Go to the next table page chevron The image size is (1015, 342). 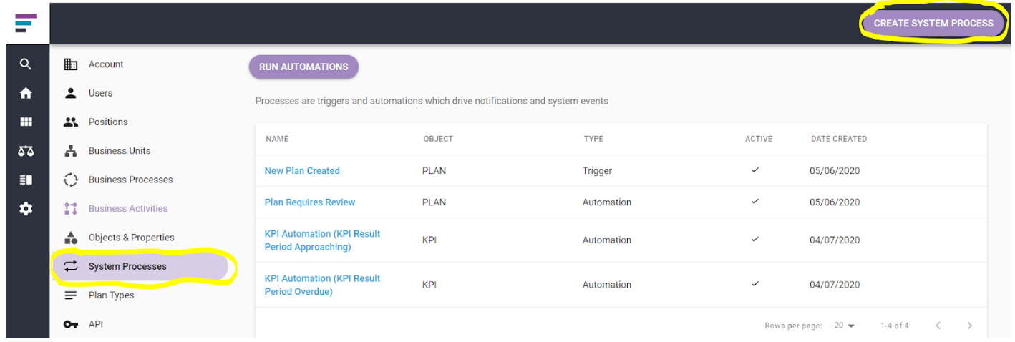[x=970, y=326]
